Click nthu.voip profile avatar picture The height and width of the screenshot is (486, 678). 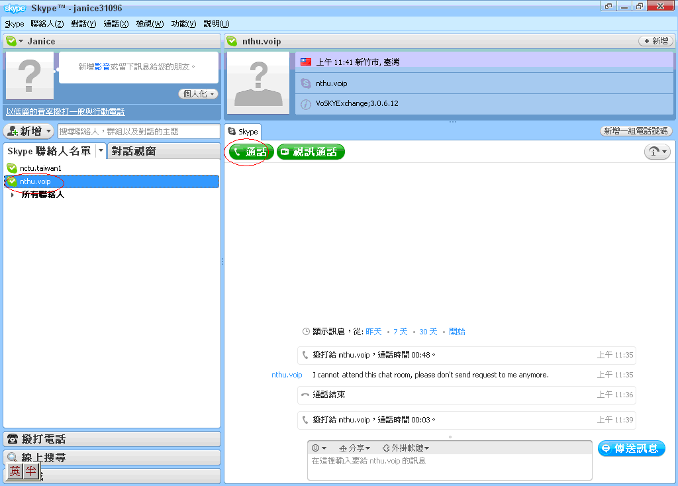pyautogui.click(x=258, y=83)
